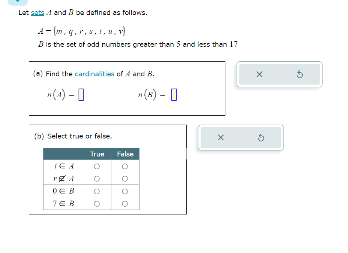348x253 pixels.
Task: Click the undo icon beside part (b)
Action: [x=261, y=137]
